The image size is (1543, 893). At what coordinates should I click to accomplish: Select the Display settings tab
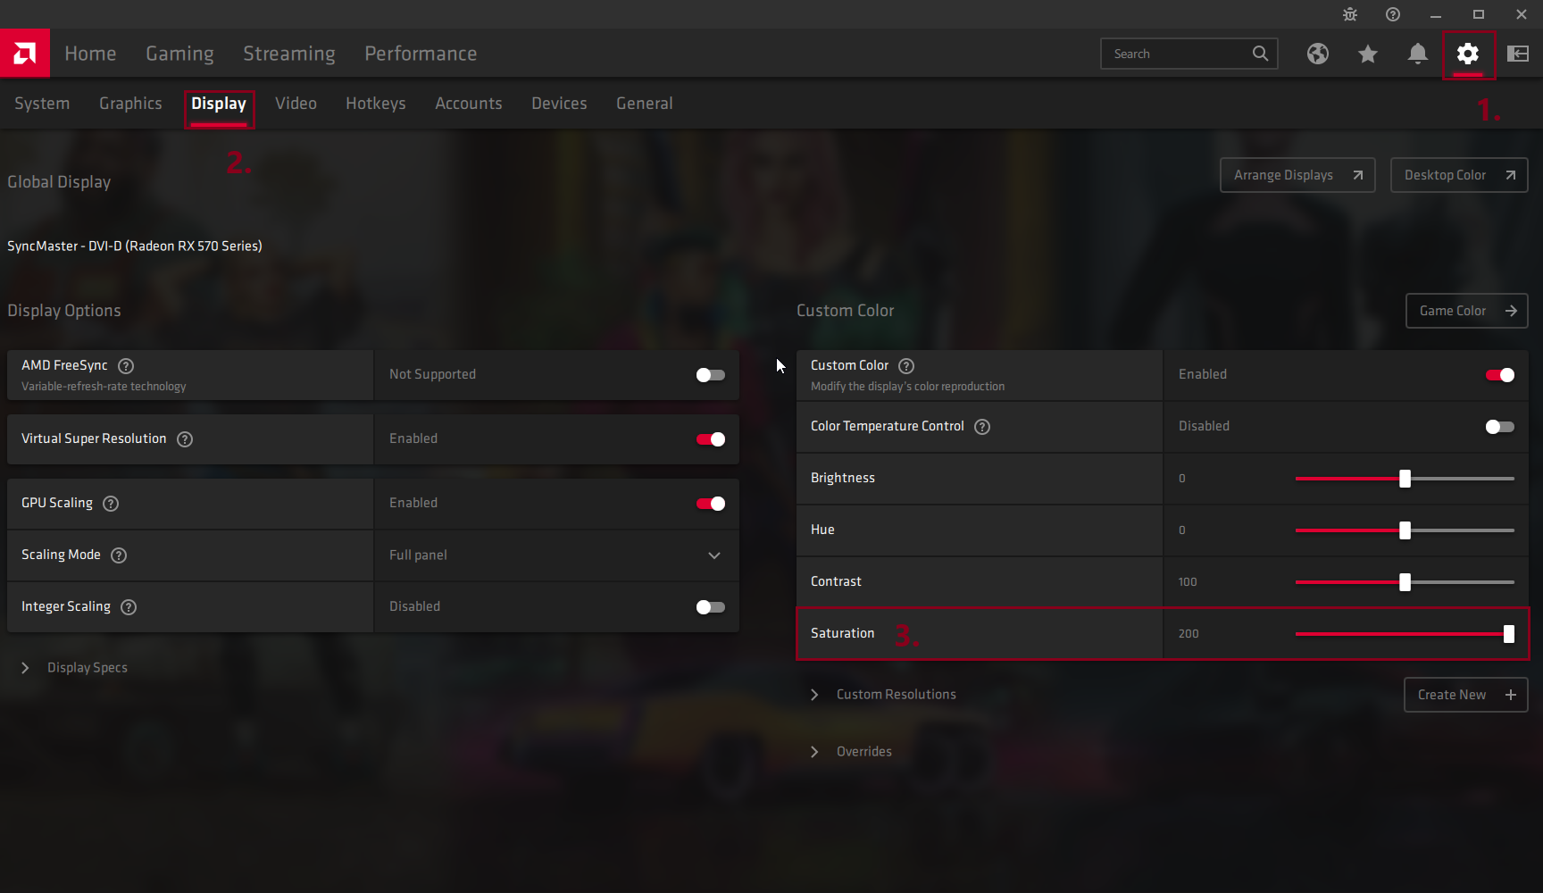(x=219, y=104)
